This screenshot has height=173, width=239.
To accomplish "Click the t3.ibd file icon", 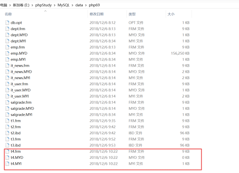I will [7, 145].
